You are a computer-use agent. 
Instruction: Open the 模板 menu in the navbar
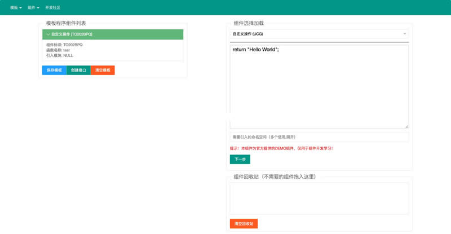(16, 8)
